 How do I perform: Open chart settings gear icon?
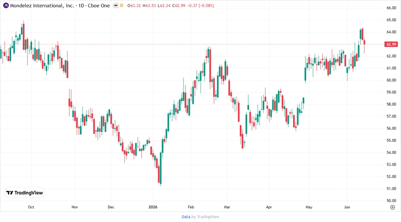pos(393,207)
